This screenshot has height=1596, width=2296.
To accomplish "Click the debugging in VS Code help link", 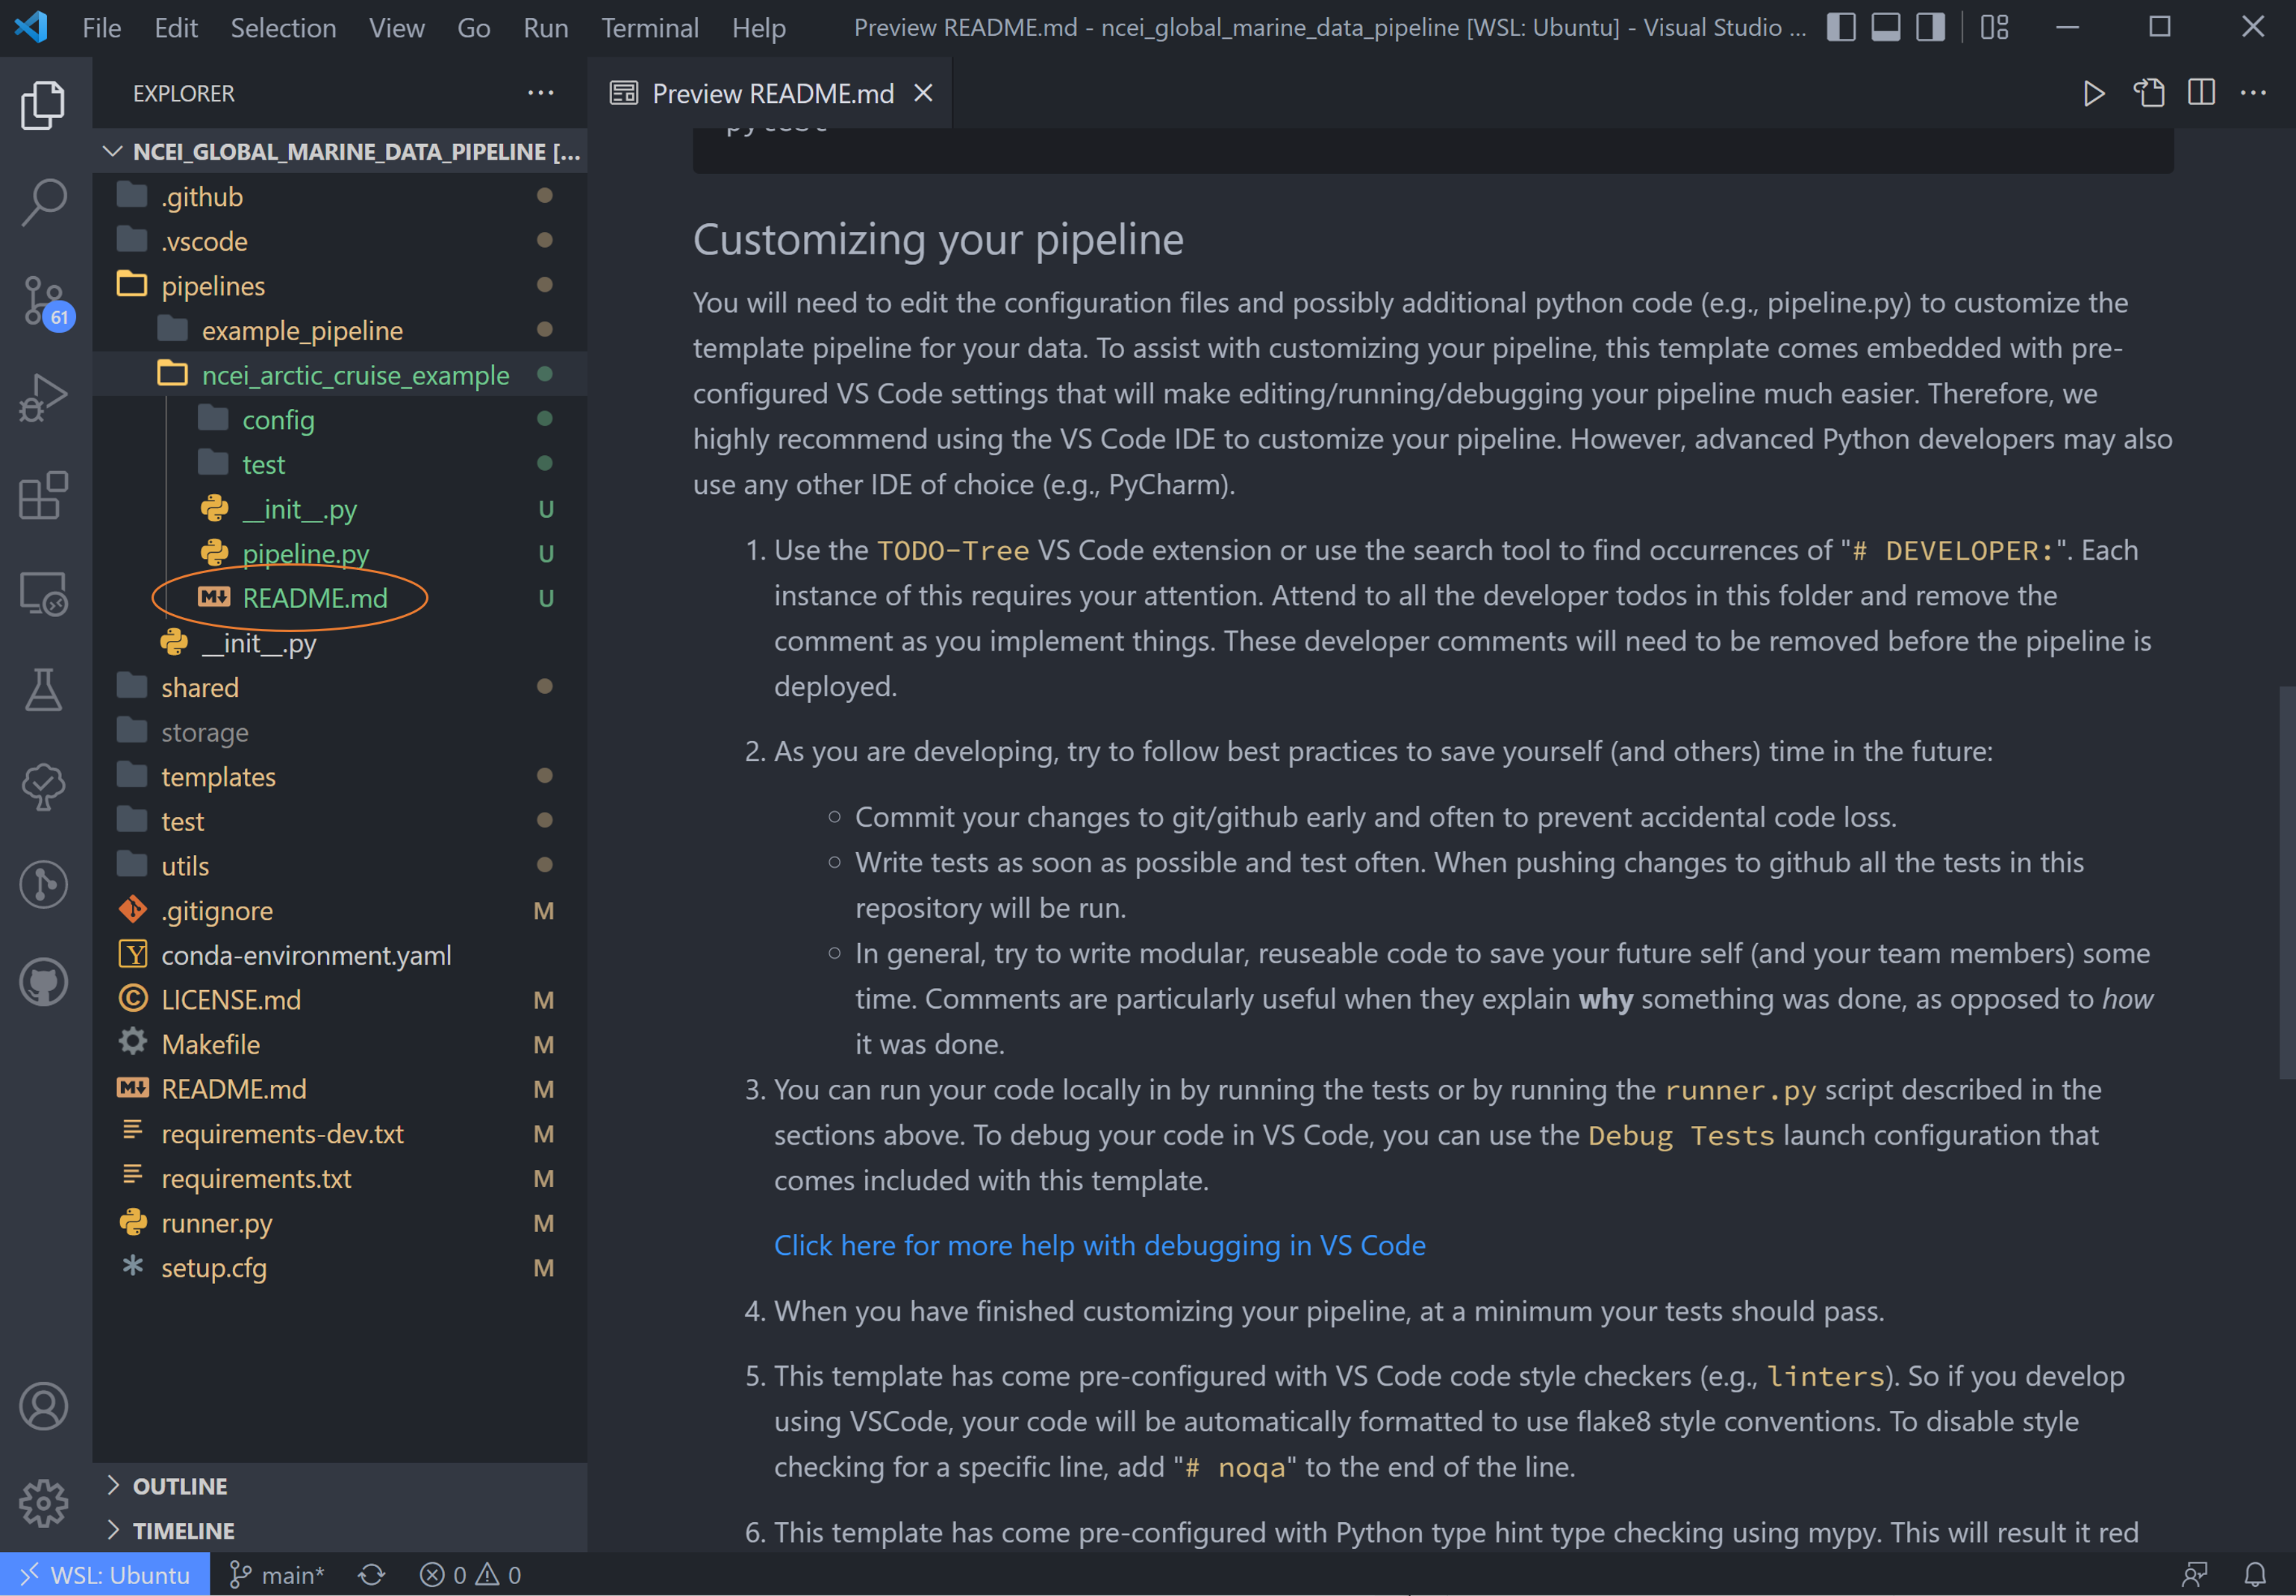I will click(x=1100, y=1245).
